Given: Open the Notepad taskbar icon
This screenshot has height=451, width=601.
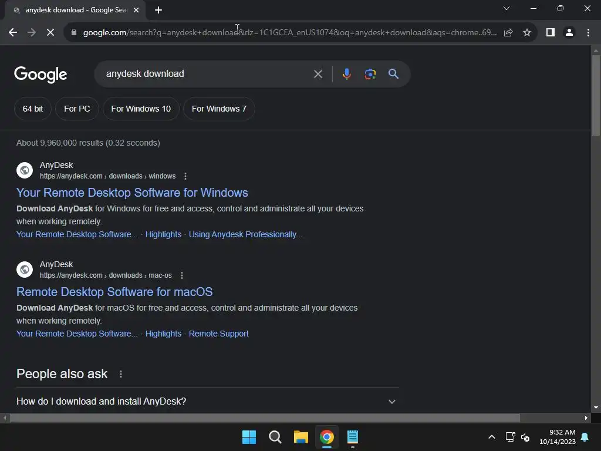Looking at the screenshot, I should click(353, 437).
